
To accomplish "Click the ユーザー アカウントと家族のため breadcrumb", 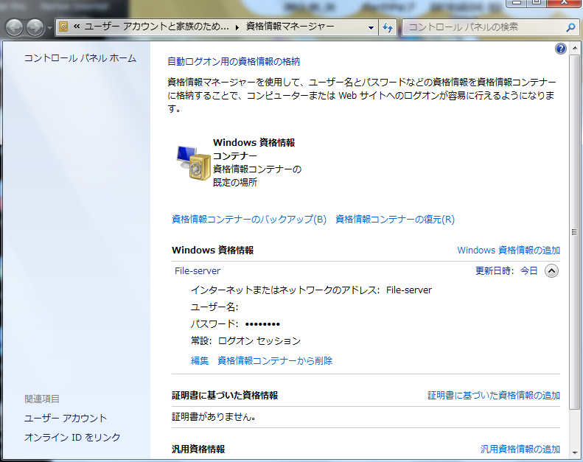I will pos(156,27).
